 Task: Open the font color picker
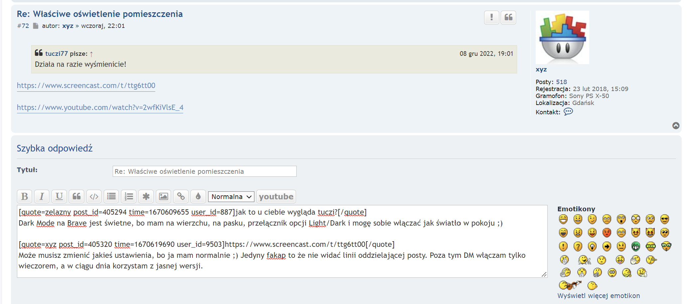198,196
